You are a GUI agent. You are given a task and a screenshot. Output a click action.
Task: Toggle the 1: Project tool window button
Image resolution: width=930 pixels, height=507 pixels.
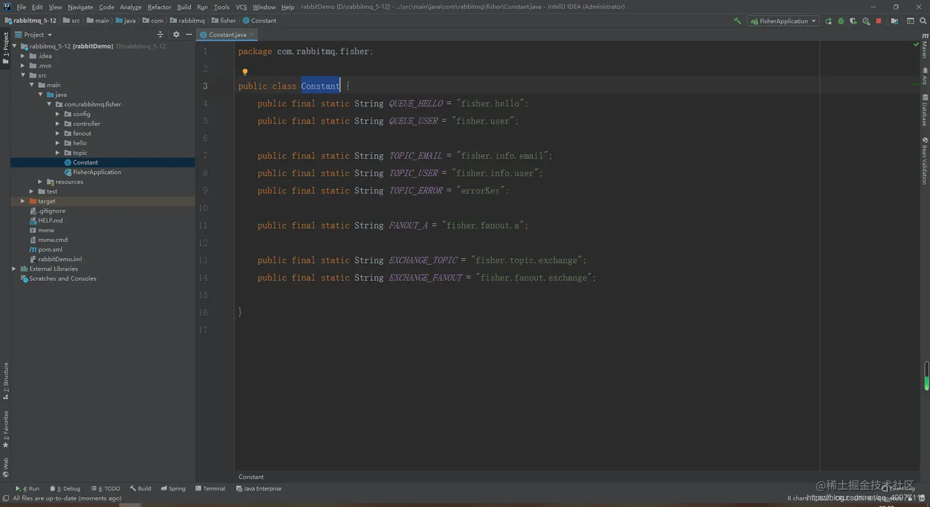pyautogui.click(x=6, y=49)
